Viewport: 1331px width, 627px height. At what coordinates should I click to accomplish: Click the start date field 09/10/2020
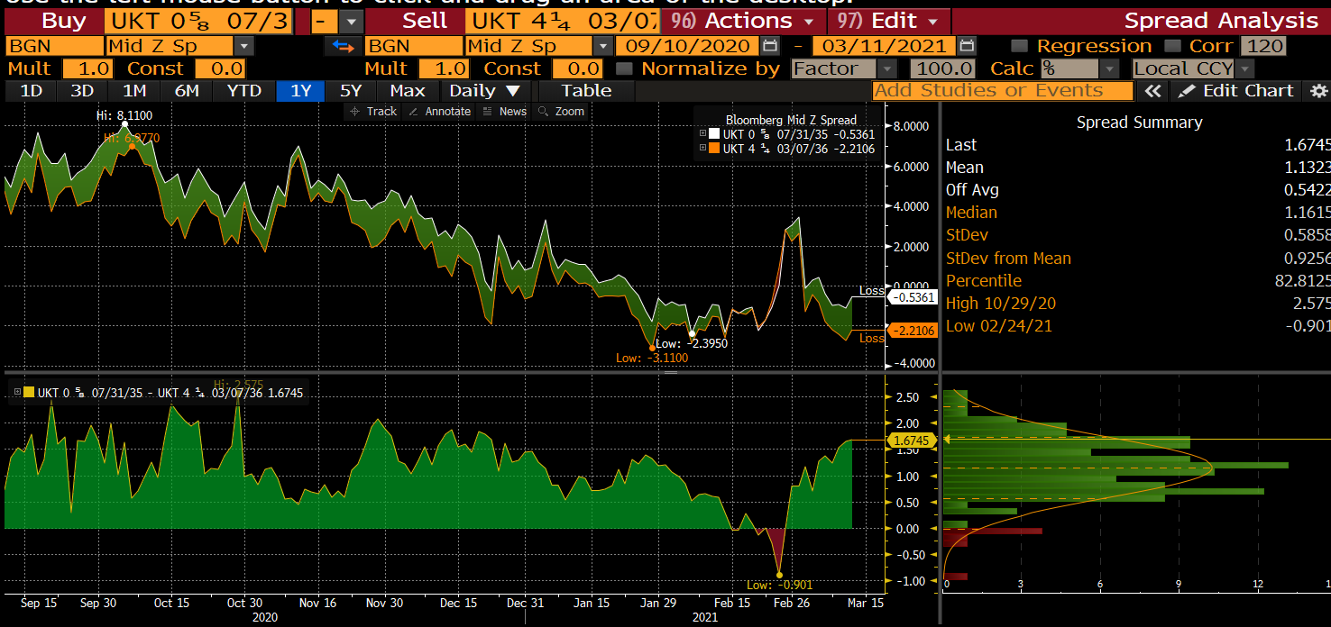(x=689, y=46)
